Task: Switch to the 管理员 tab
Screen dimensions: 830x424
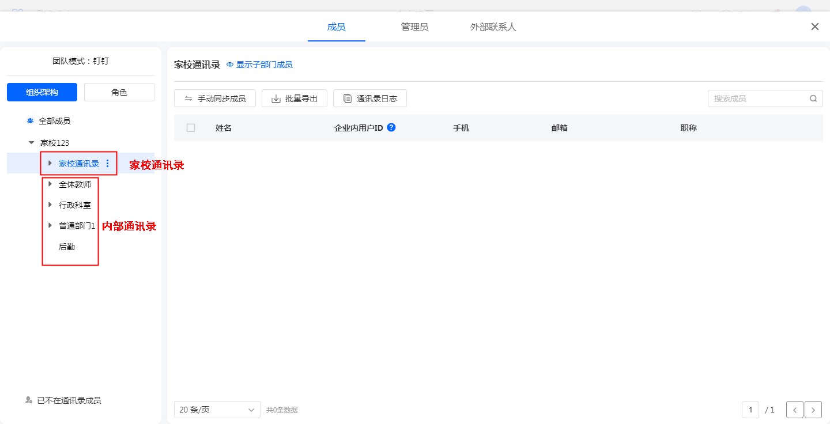Action: point(414,27)
